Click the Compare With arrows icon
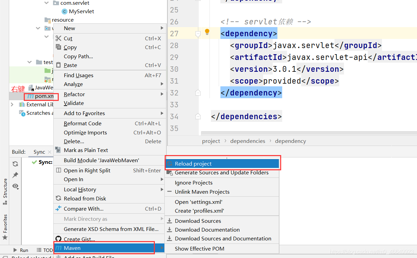Viewport: 417px width, 258px height. coord(58,209)
